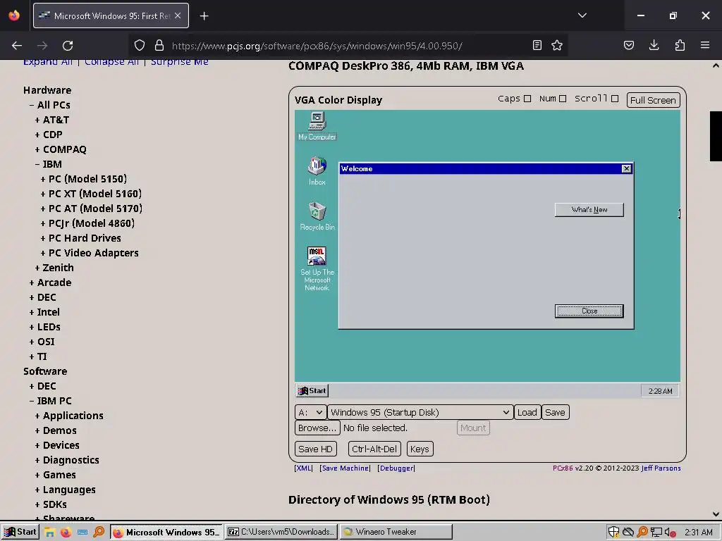Click the Browse... file button
Screen dimensions: 722x541
click(x=317, y=428)
